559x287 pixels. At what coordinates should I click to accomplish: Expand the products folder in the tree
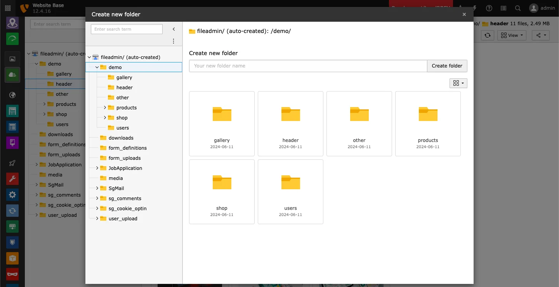104,107
